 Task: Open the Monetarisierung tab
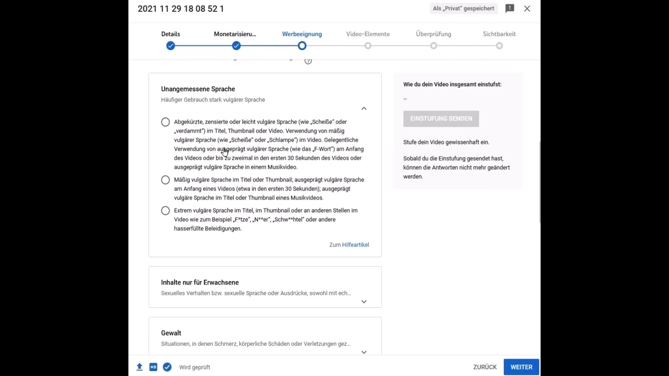235,34
